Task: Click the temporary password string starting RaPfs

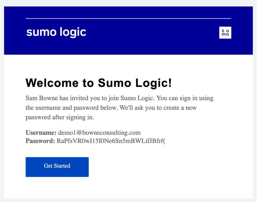Action: tap(111, 141)
